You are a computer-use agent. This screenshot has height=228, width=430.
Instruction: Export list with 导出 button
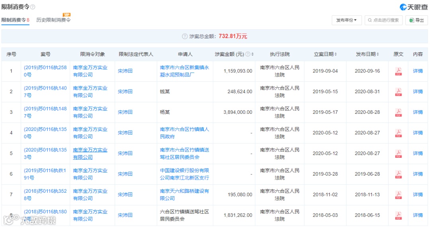(x=416, y=20)
